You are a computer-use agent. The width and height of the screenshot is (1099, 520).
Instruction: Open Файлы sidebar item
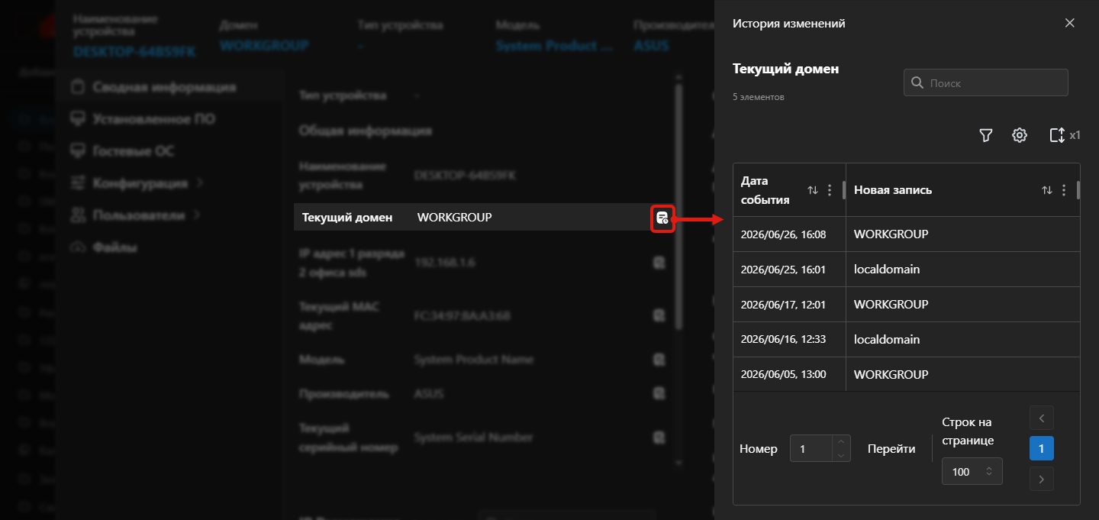(x=168, y=247)
